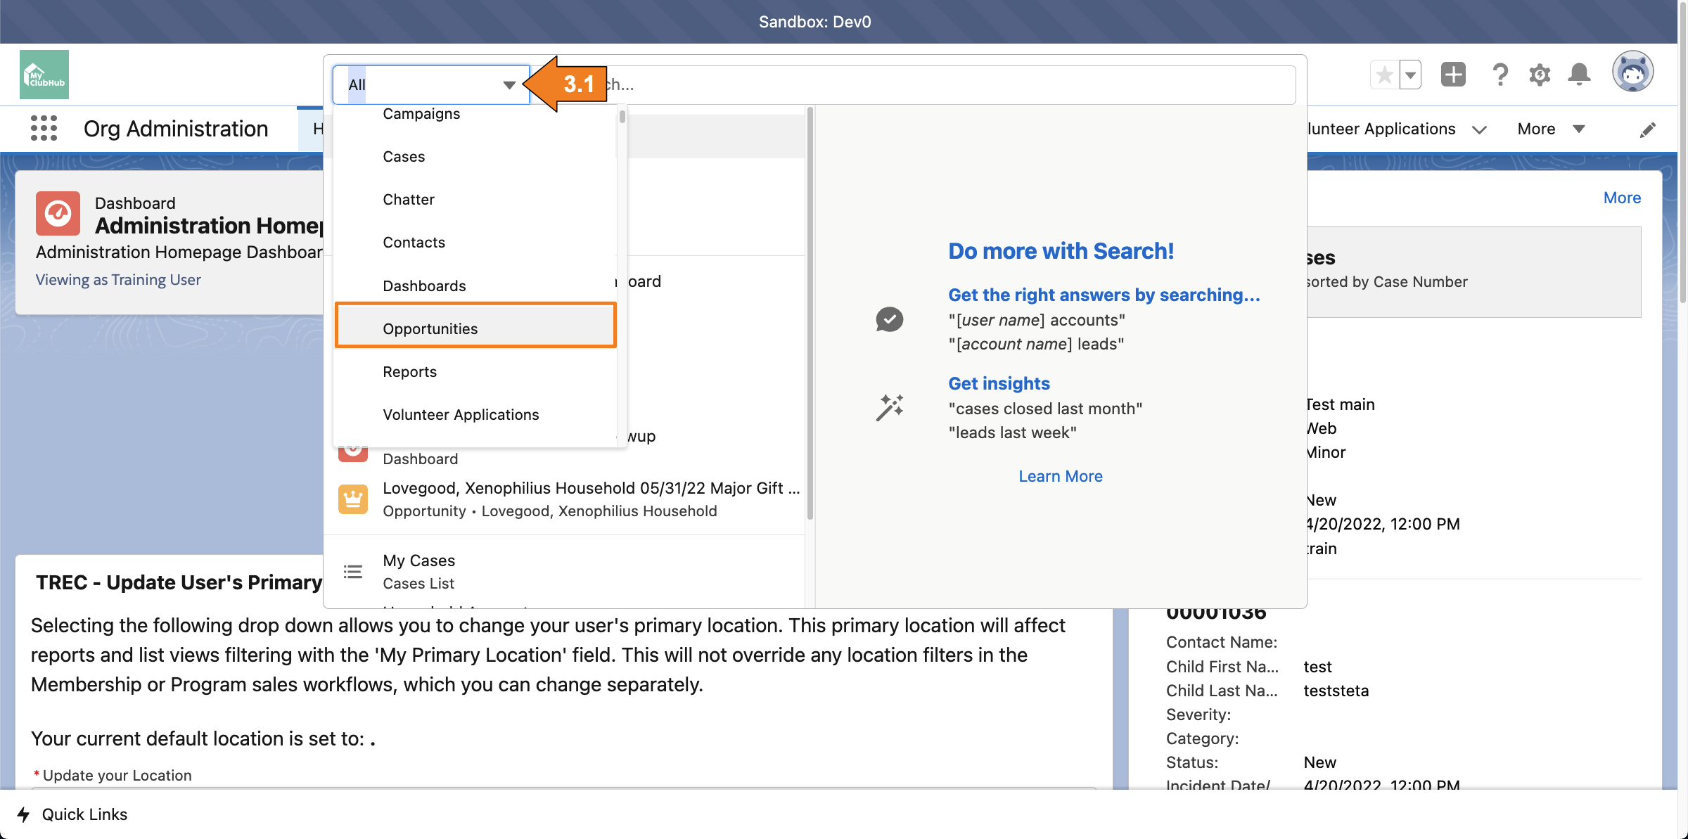Open notifications with the bell icon
Viewport: 1688px width, 839px height.
(1579, 75)
